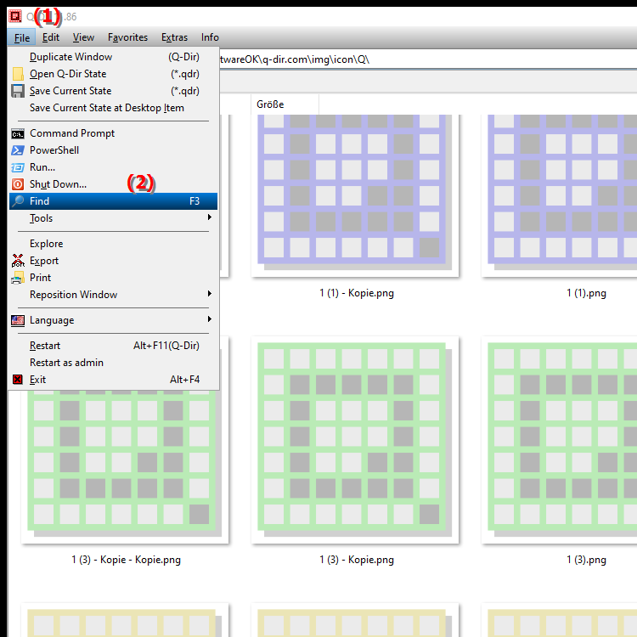This screenshot has height=637, width=637.
Task: Open the Language menu entry
Action: tap(113, 320)
